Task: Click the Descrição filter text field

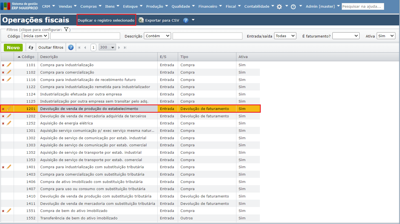Action: (207, 36)
